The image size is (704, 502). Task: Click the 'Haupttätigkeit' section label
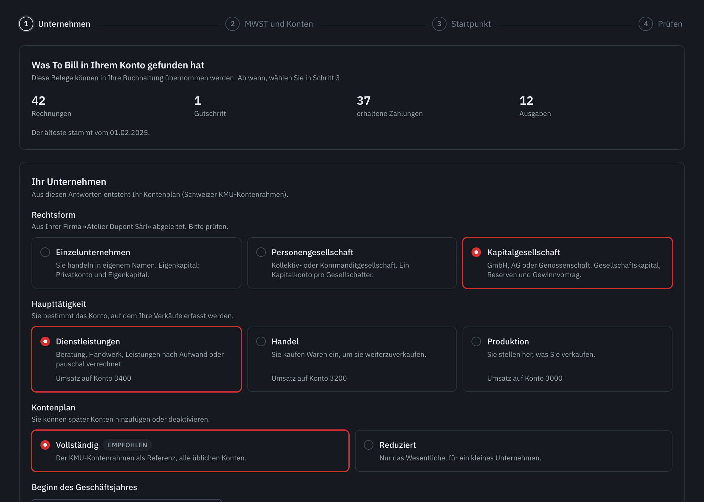click(x=59, y=304)
